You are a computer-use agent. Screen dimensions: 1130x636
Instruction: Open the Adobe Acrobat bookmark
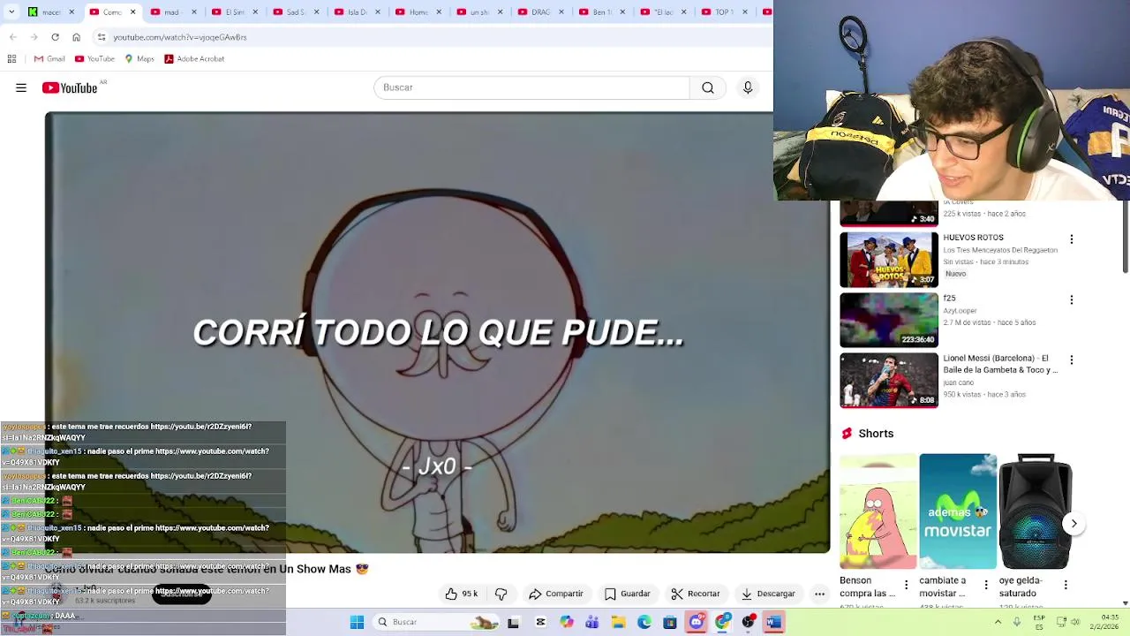(194, 59)
